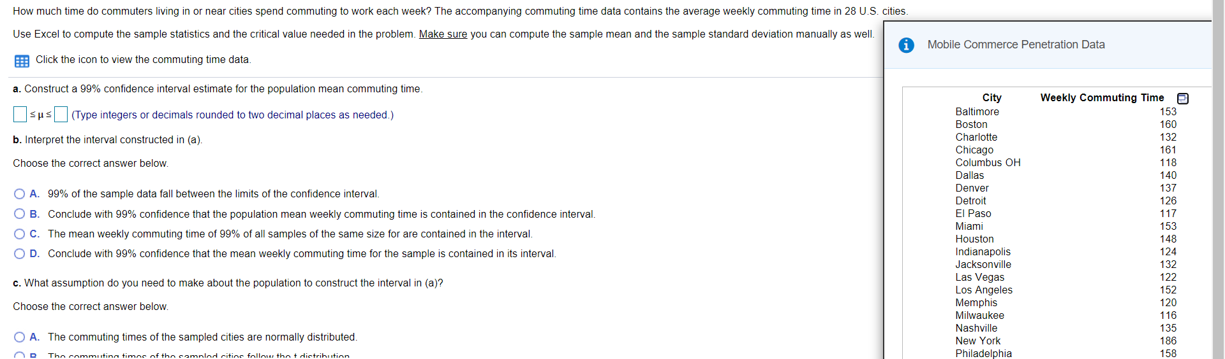The image size is (1225, 359).
Task: Select option B about population mean confidence
Action: click(x=20, y=214)
